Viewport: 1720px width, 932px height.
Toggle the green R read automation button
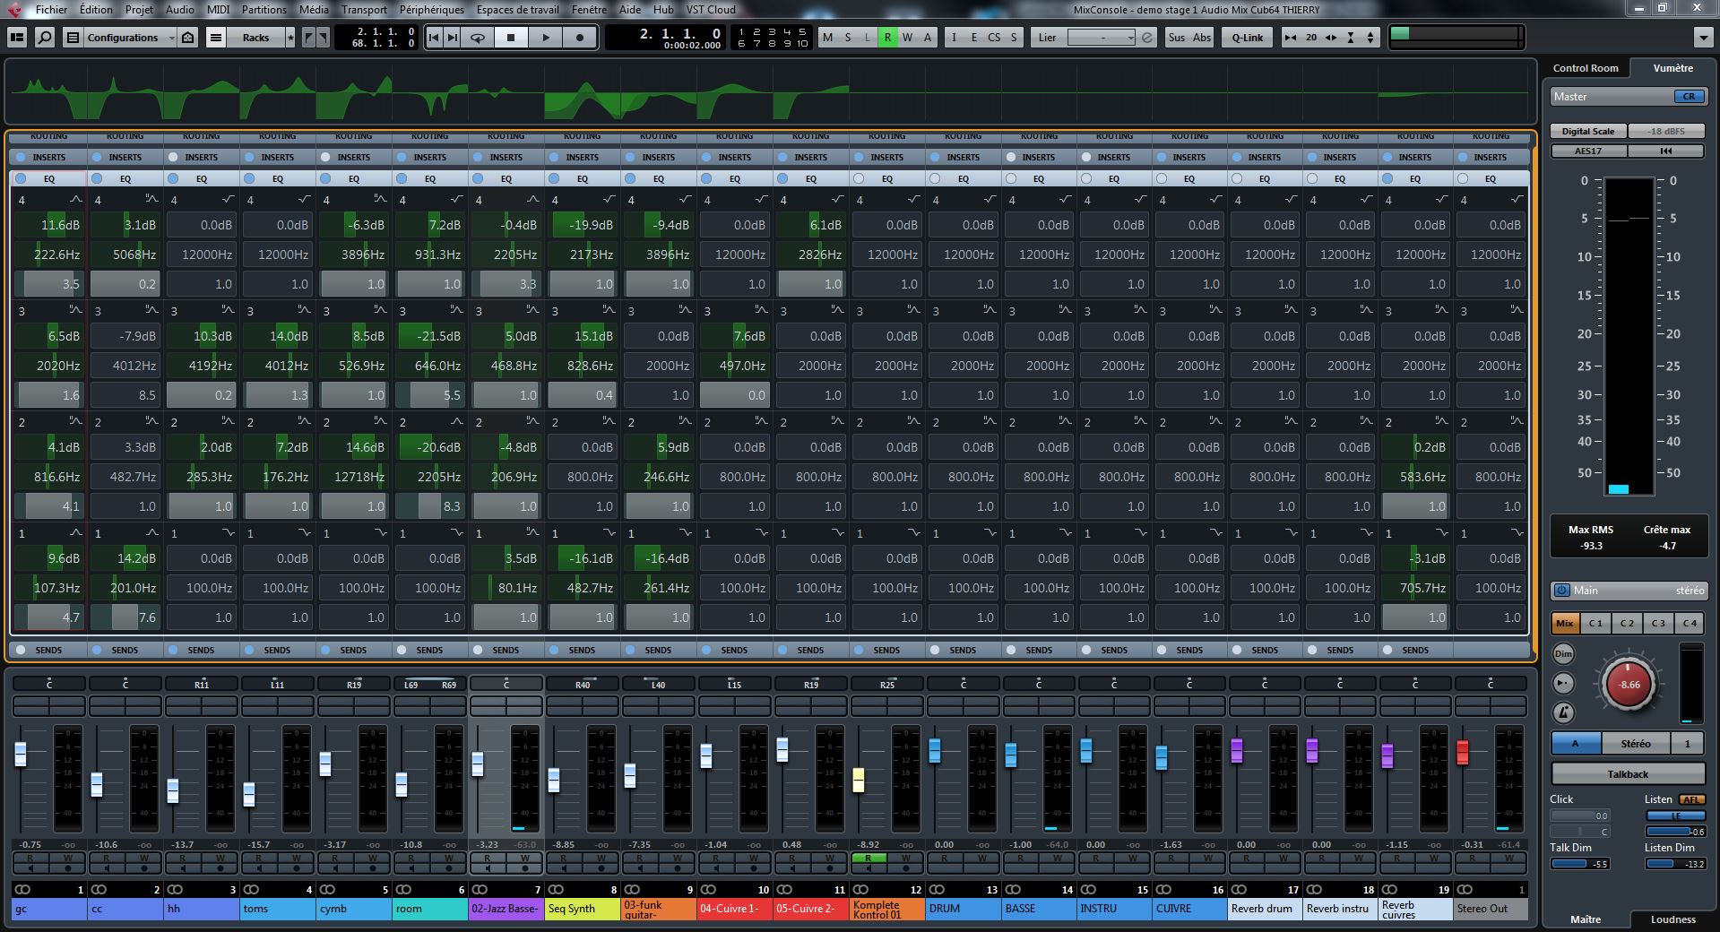click(887, 38)
